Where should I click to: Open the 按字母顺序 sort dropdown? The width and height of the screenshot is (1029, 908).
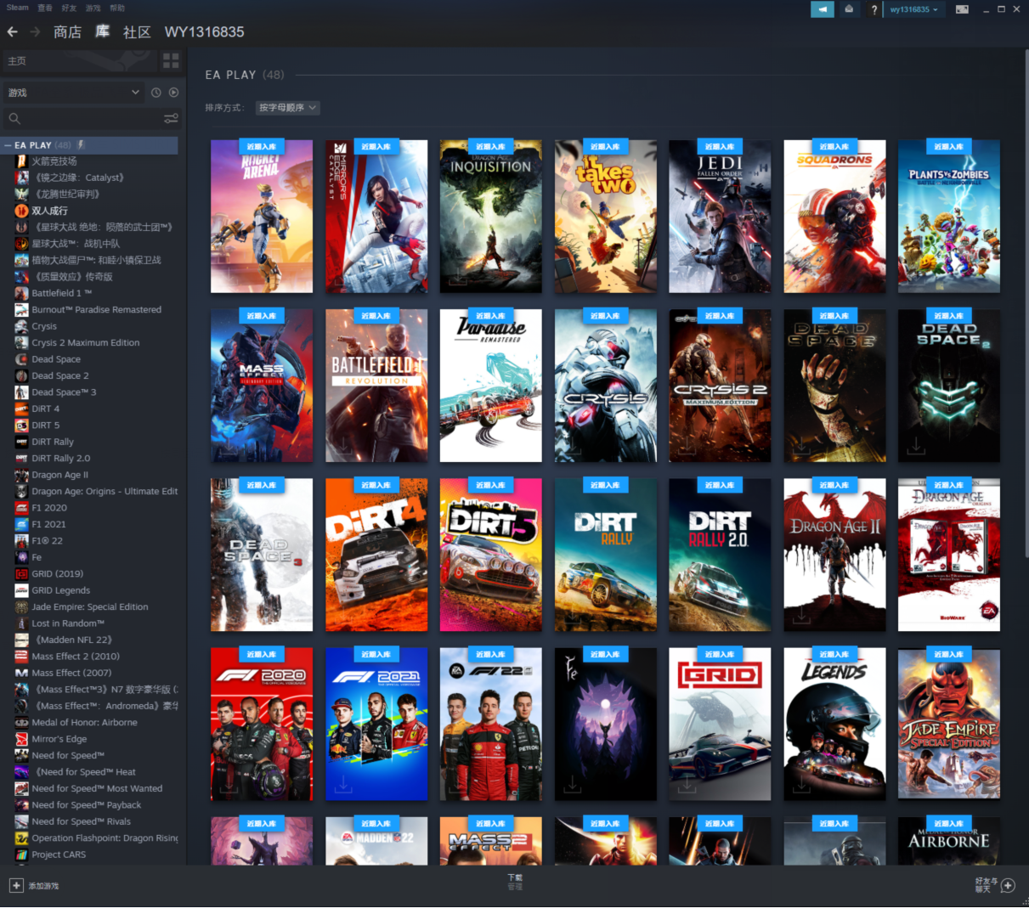pyautogui.click(x=287, y=108)
